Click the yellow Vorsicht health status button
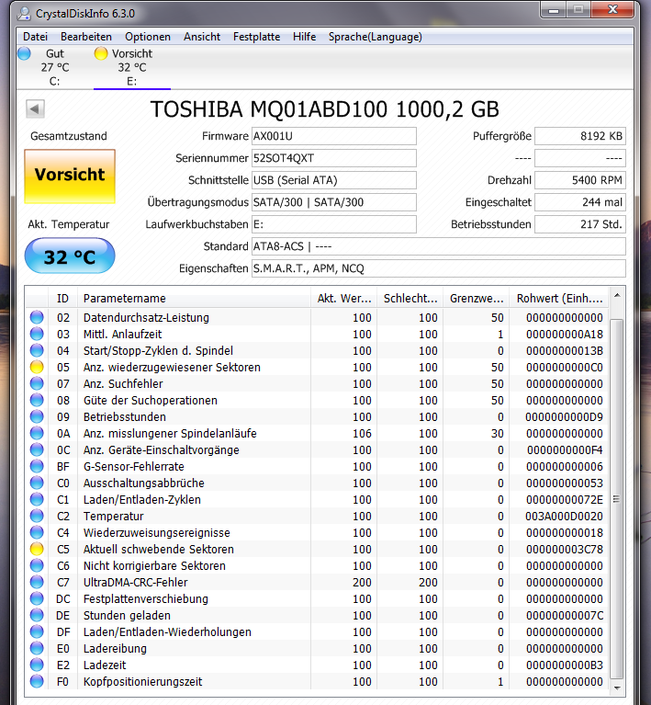The width and height of the screenshot is (651, 705). tap(70, 176)
